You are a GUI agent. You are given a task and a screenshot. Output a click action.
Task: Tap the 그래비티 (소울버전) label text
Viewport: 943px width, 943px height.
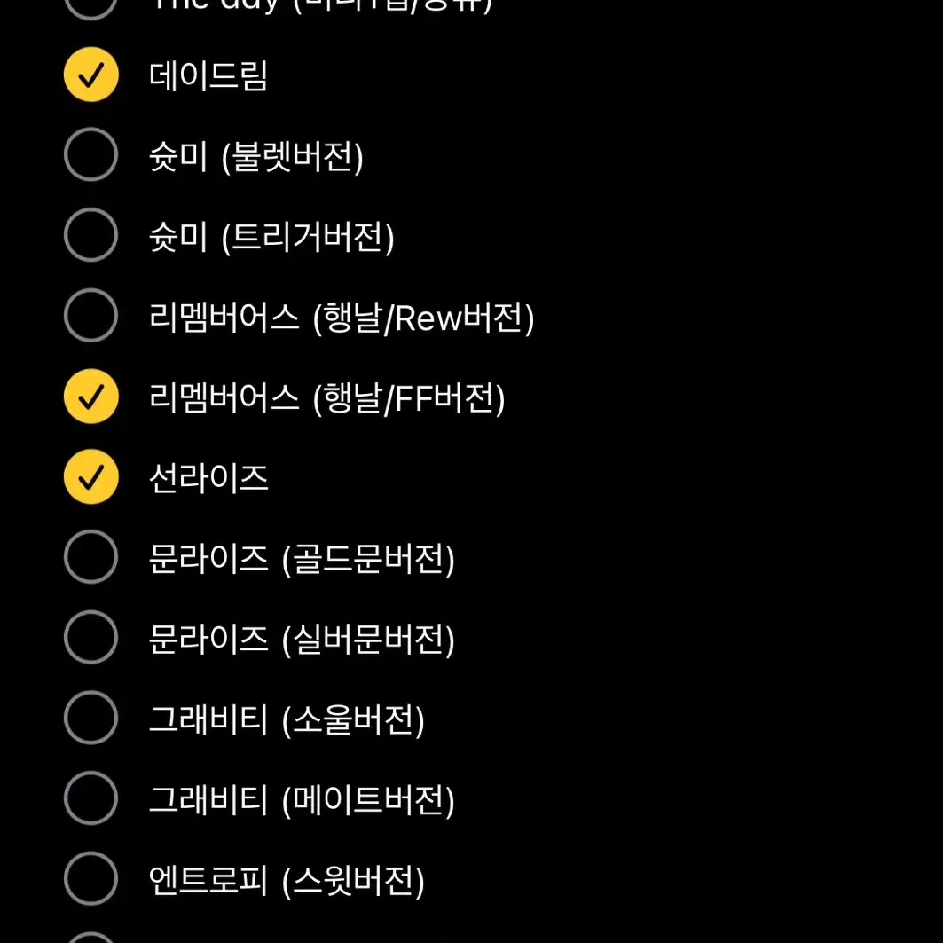[287, 719]
